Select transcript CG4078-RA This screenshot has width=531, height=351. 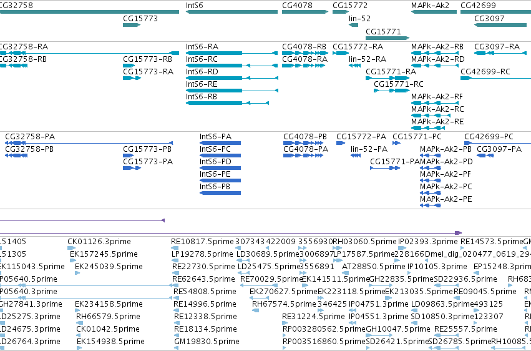(303, 66)
